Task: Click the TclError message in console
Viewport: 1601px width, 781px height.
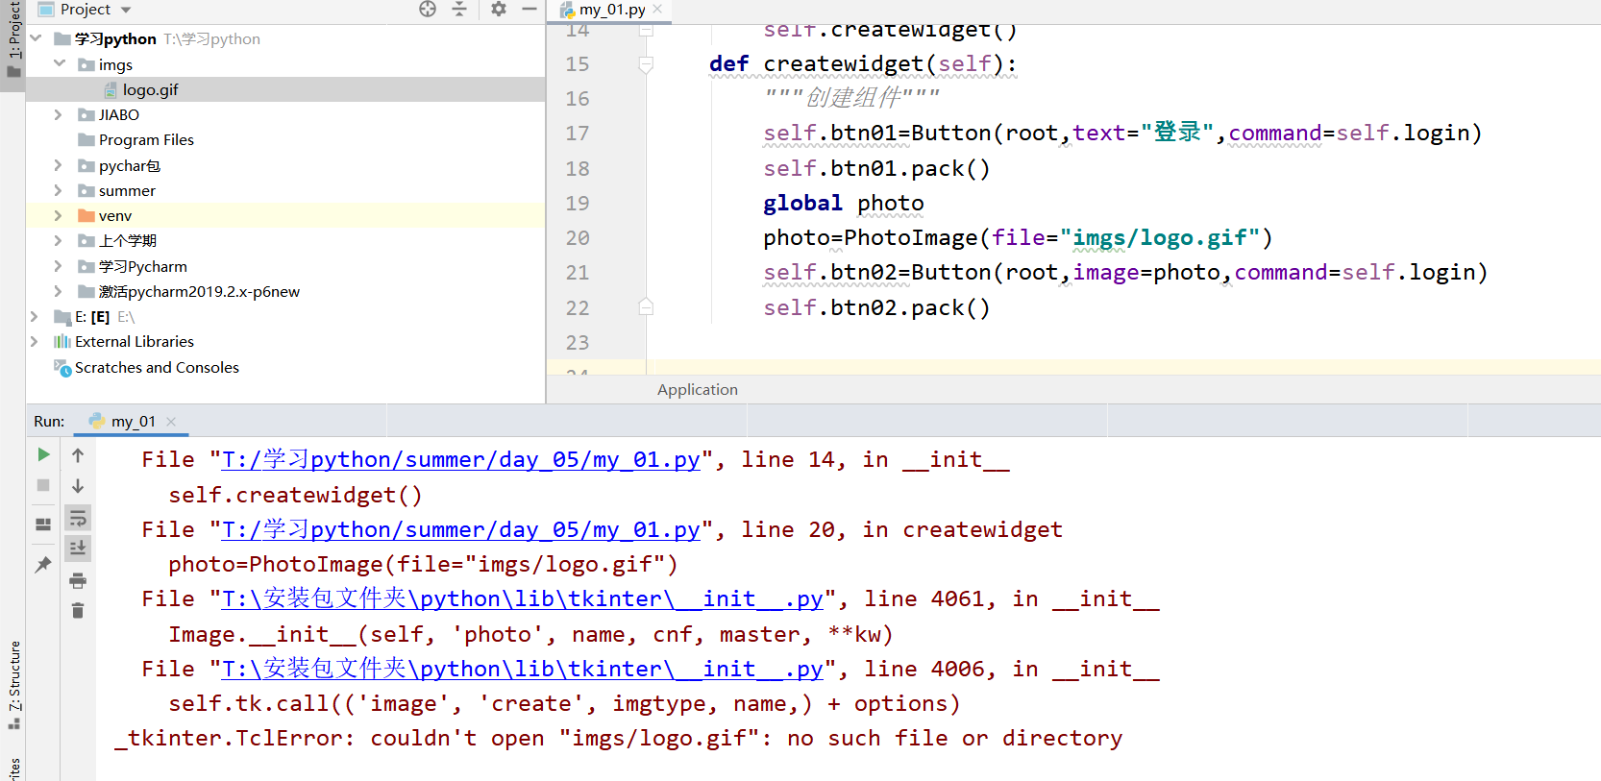Action: coord(618,738)
